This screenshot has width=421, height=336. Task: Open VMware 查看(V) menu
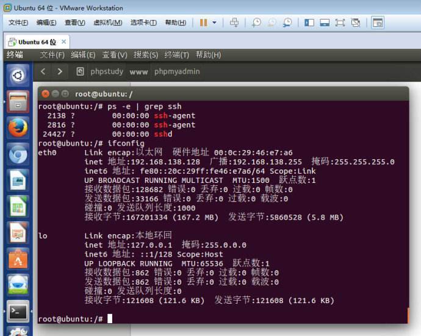click(x=75, y=23)
